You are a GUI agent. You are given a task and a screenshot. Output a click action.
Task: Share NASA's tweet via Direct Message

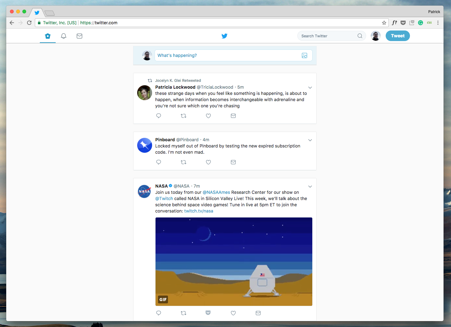[258, 313]
